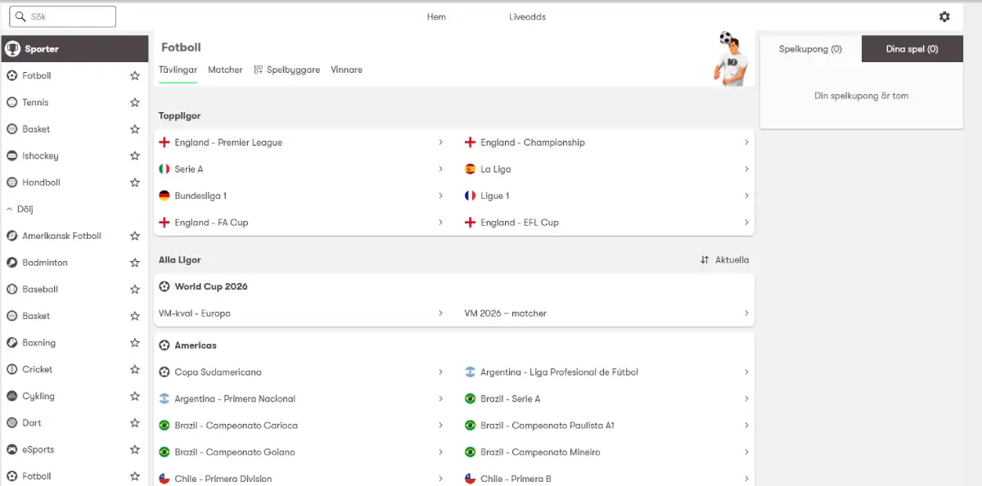Switch to the Matcher tab
Screen dimensions: 982x486
[x=225, y=70]
